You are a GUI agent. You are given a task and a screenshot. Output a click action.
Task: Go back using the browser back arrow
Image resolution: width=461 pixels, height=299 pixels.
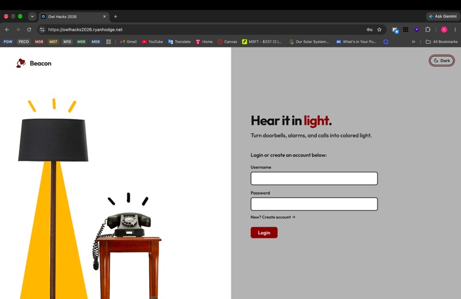pos(7,30)
